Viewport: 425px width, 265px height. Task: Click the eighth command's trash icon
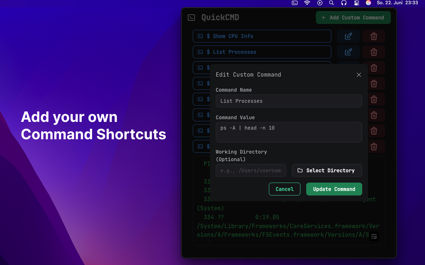(374, 147)
